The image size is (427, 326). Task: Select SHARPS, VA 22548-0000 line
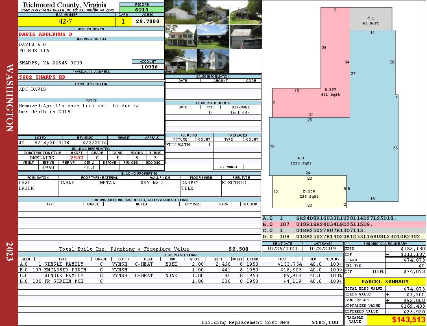coord(50,63)
